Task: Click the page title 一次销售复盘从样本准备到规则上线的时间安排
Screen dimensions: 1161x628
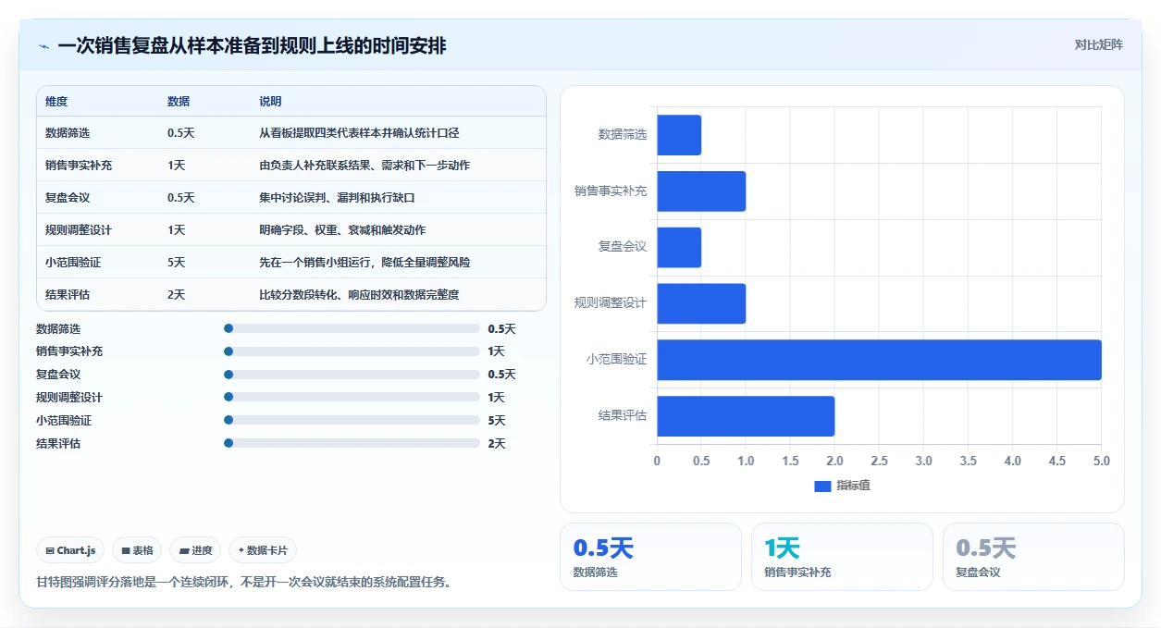Action: pyautogui.click(x=252, y=45)
